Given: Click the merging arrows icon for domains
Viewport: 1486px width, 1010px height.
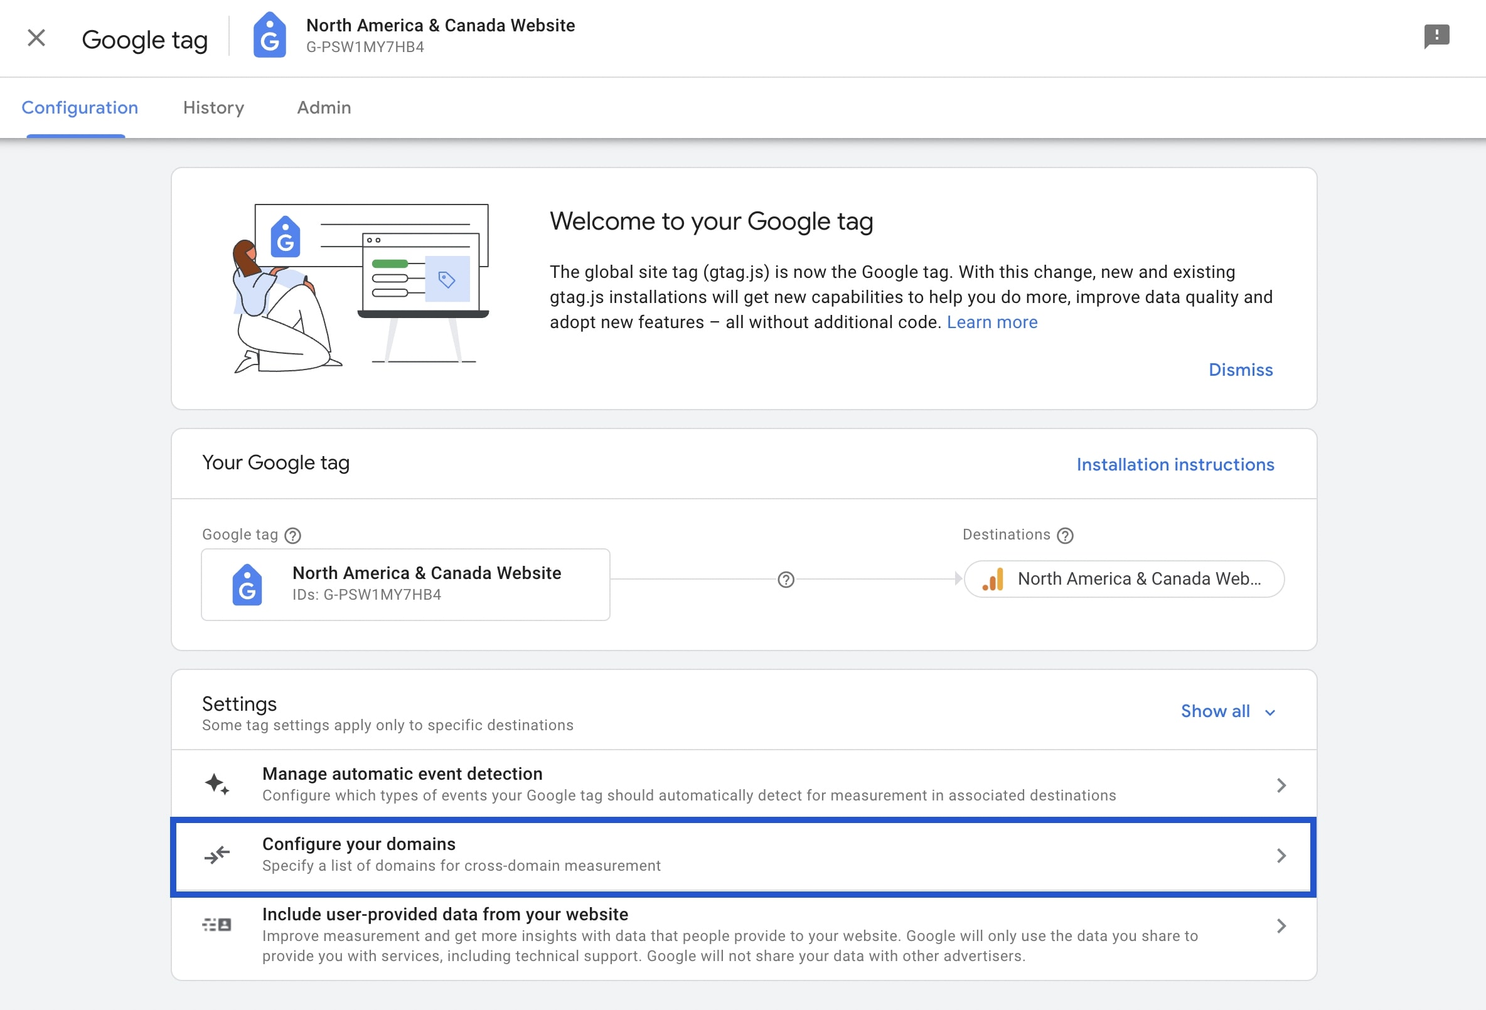Looking at the screenshot, I should pos(216,854).
